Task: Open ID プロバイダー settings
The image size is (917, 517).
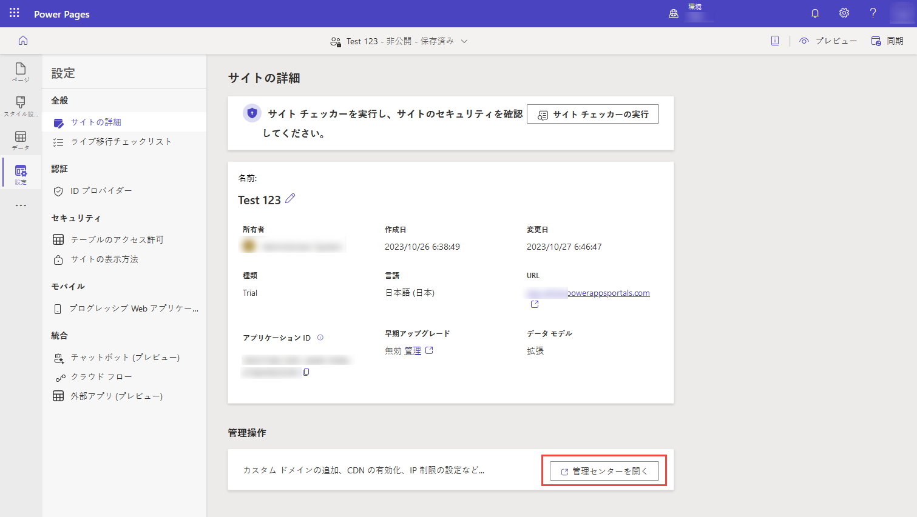Action: pyautogui.click(x=124, y=190)
